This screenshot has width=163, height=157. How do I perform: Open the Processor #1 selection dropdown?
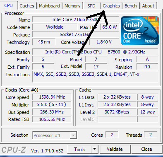(55, 135)
